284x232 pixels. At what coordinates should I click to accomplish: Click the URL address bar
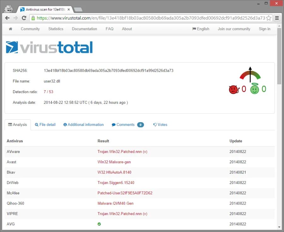[151, 18]
